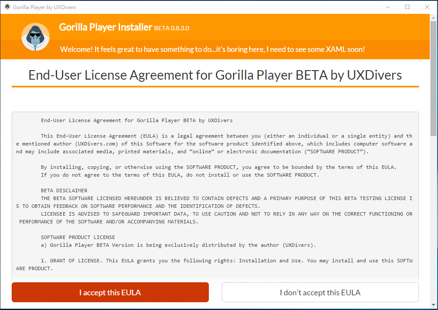Minimize the Gorilla Player installer window
This screenshot has width=438, height=310.
388,7
